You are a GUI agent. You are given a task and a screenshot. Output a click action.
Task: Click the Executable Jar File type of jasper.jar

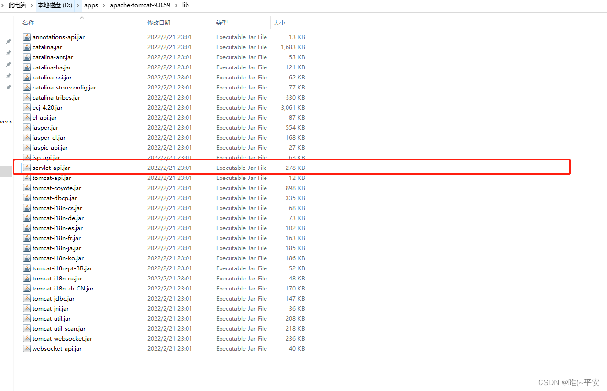click(x=242, y=128)
